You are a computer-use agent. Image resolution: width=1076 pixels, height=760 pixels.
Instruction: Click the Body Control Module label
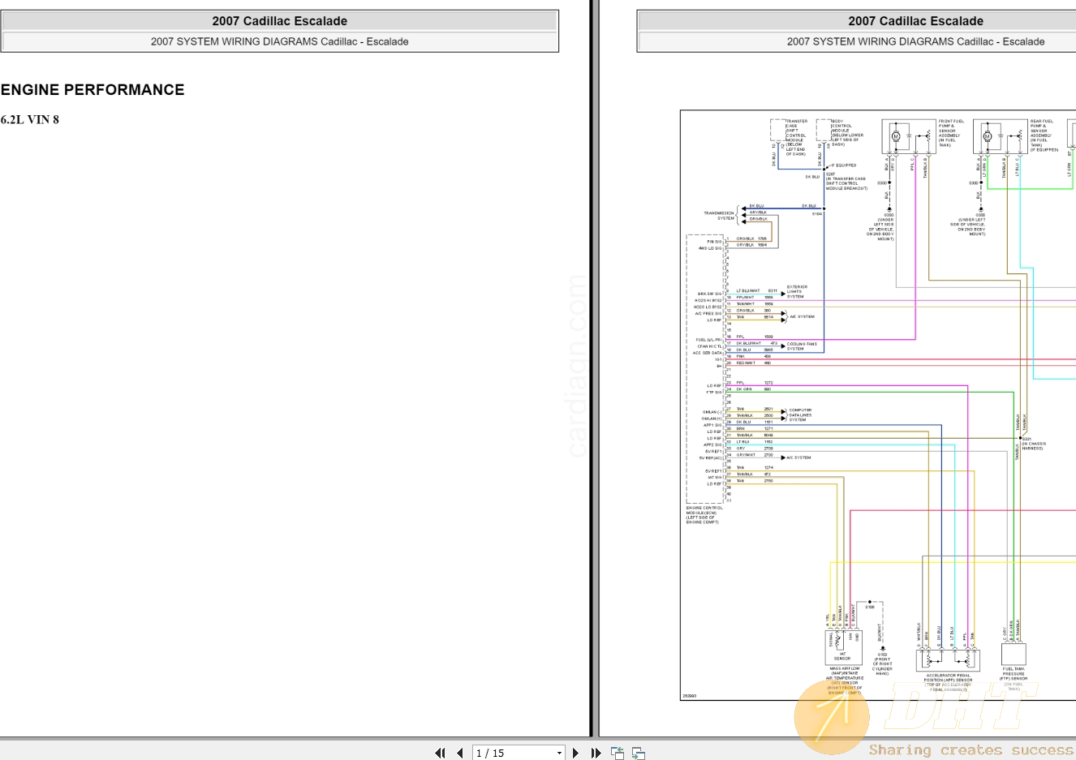point(847,133)
